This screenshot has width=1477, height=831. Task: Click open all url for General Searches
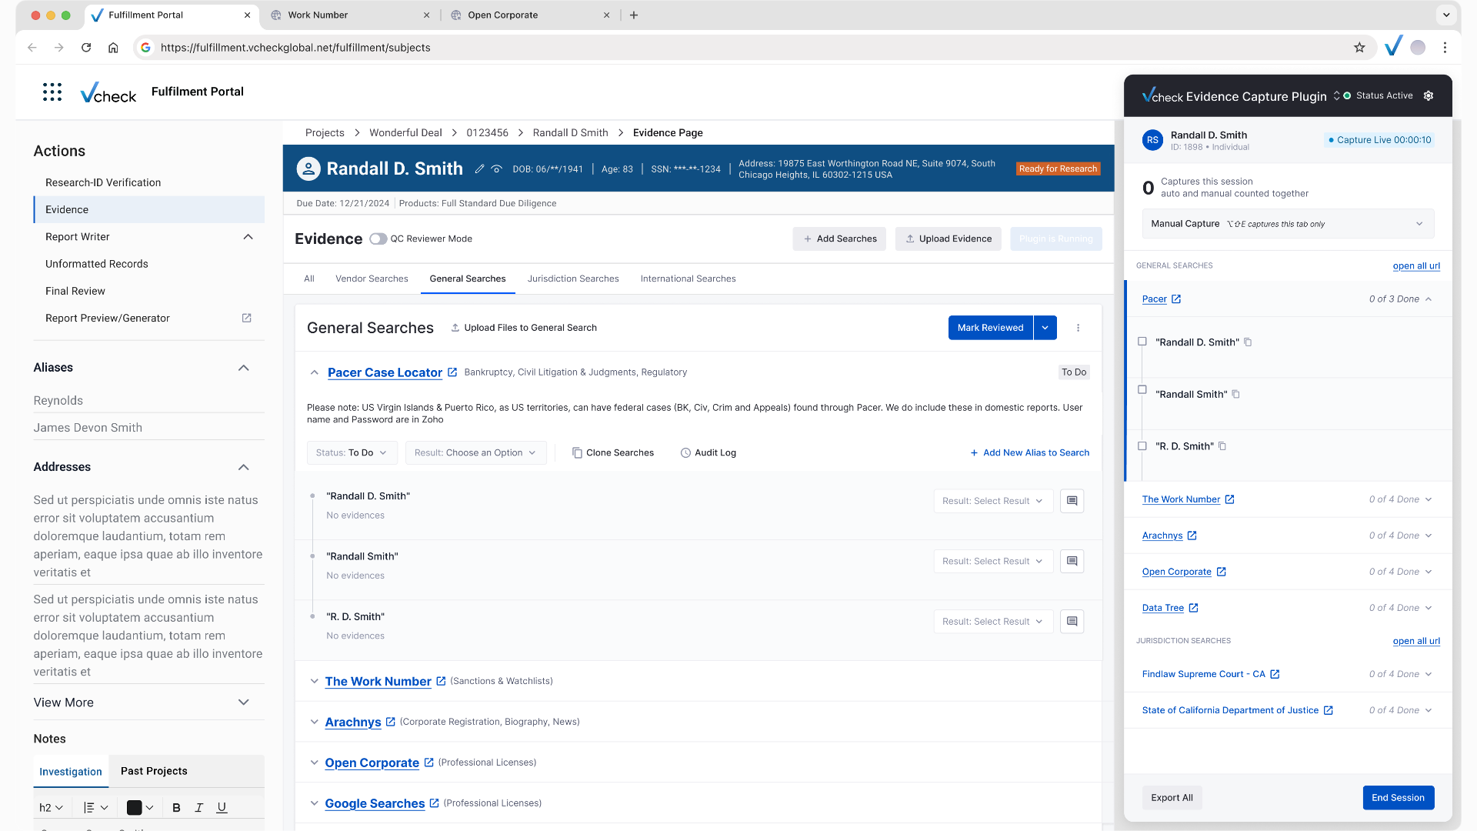pyautogui.click(x=1416, y=266)
